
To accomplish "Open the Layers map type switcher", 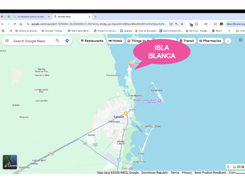I will click(x=10, y=162).
